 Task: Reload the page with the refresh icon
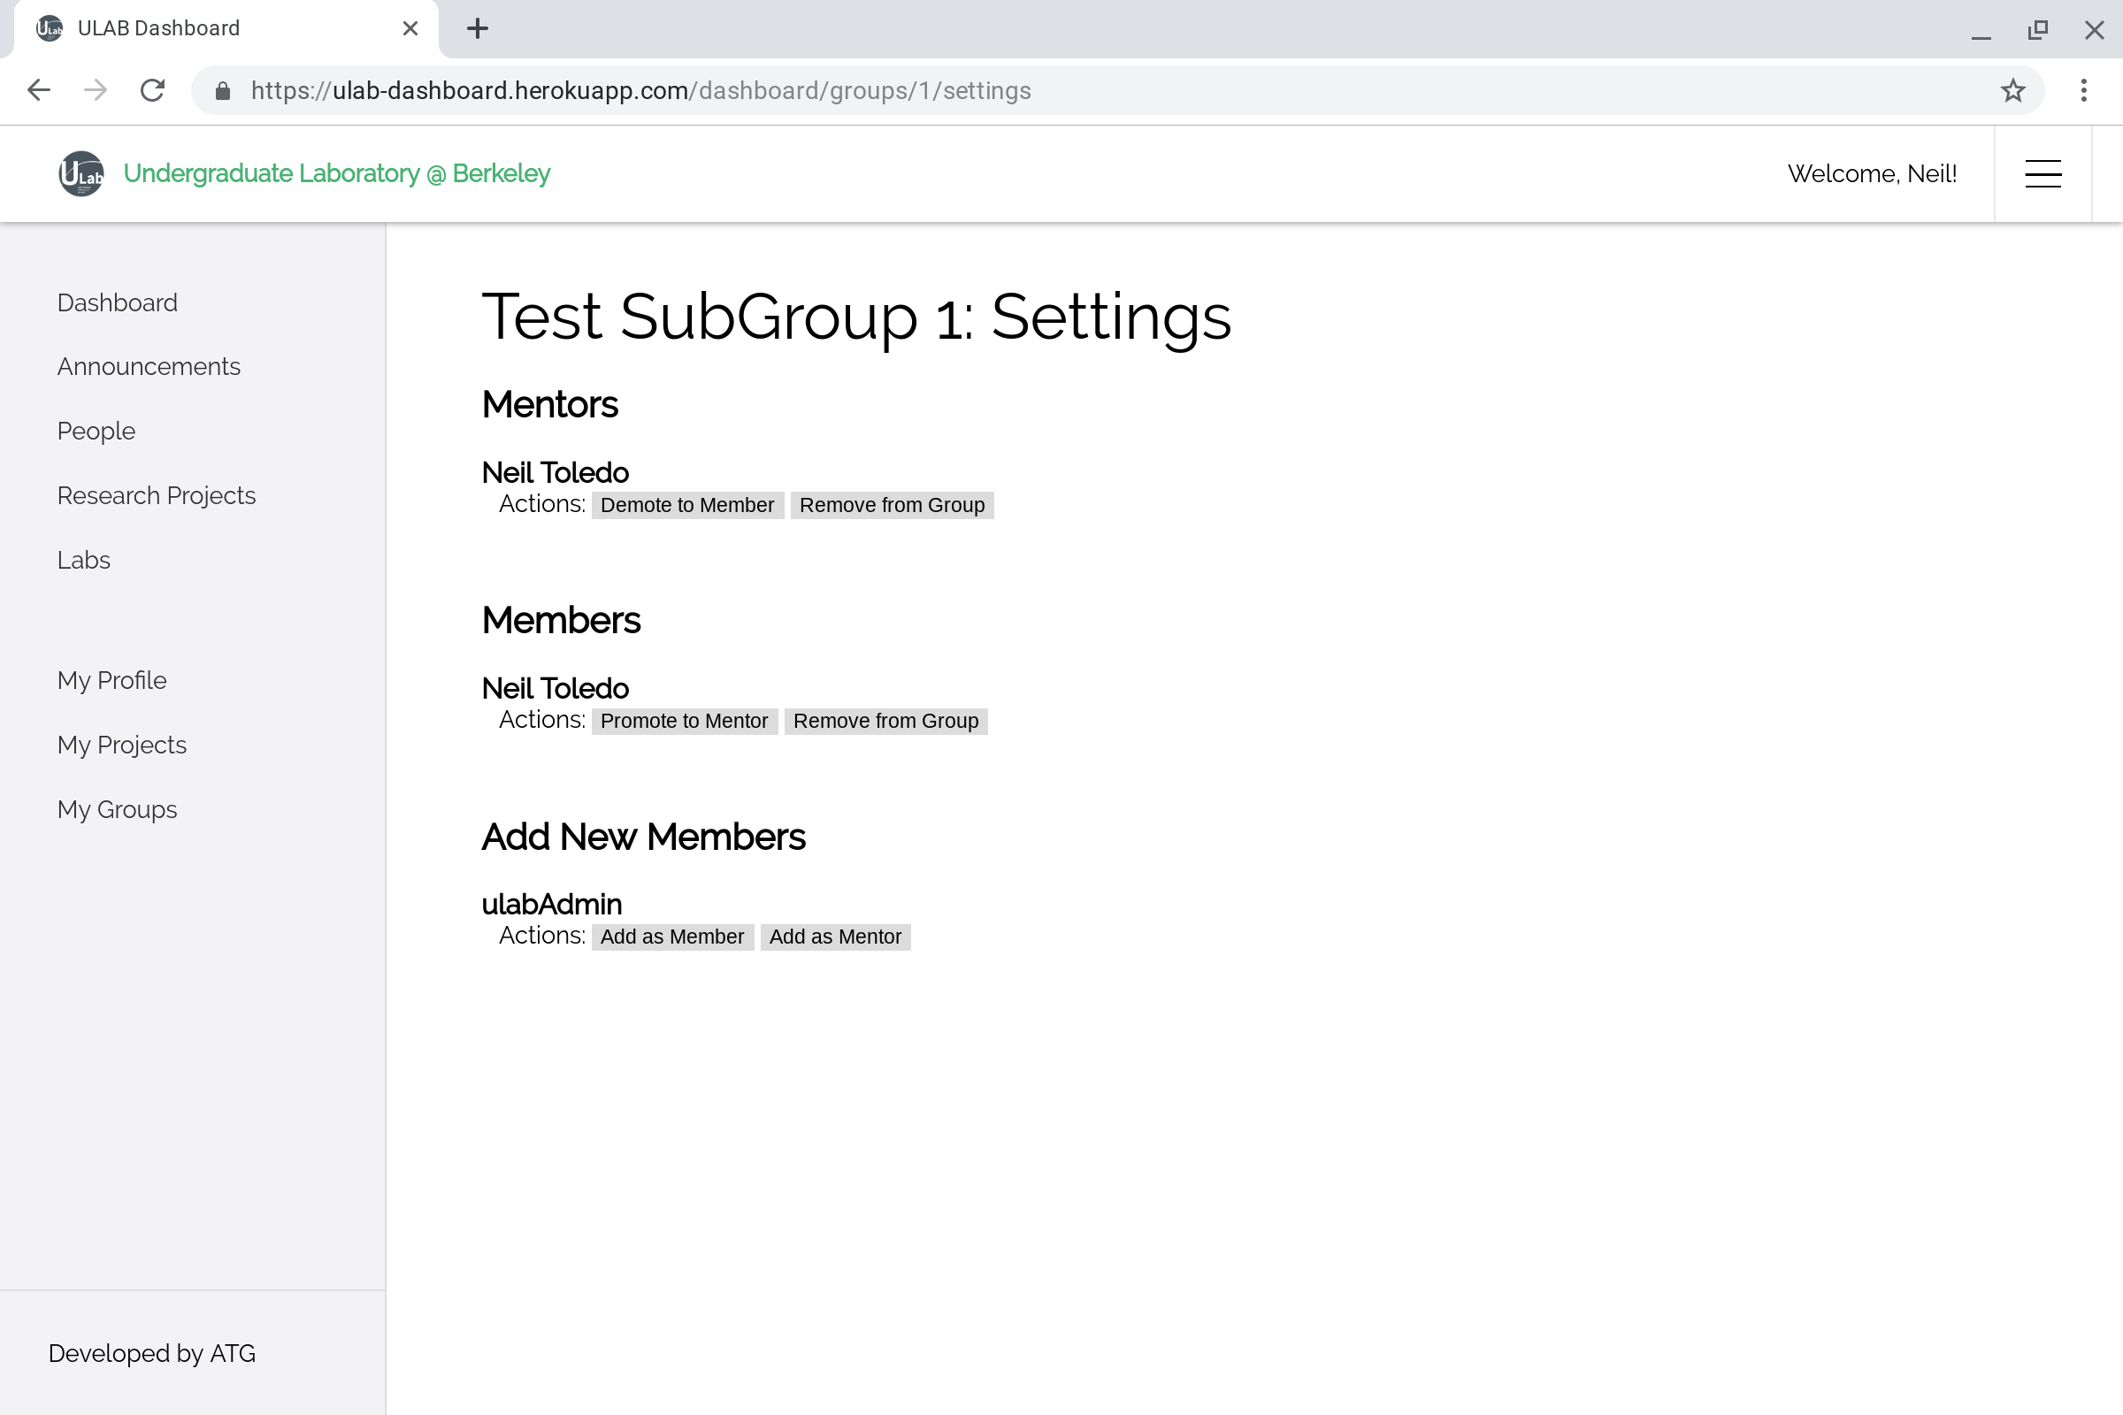pos(152,90)
